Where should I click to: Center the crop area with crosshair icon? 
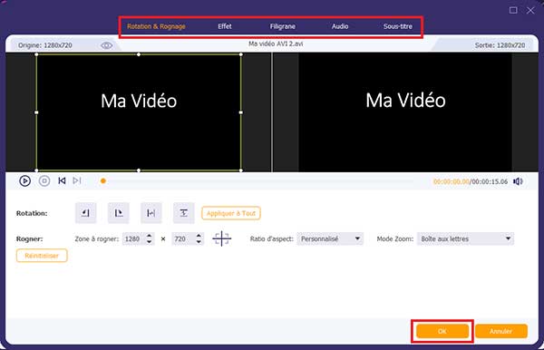coord(222,238)
